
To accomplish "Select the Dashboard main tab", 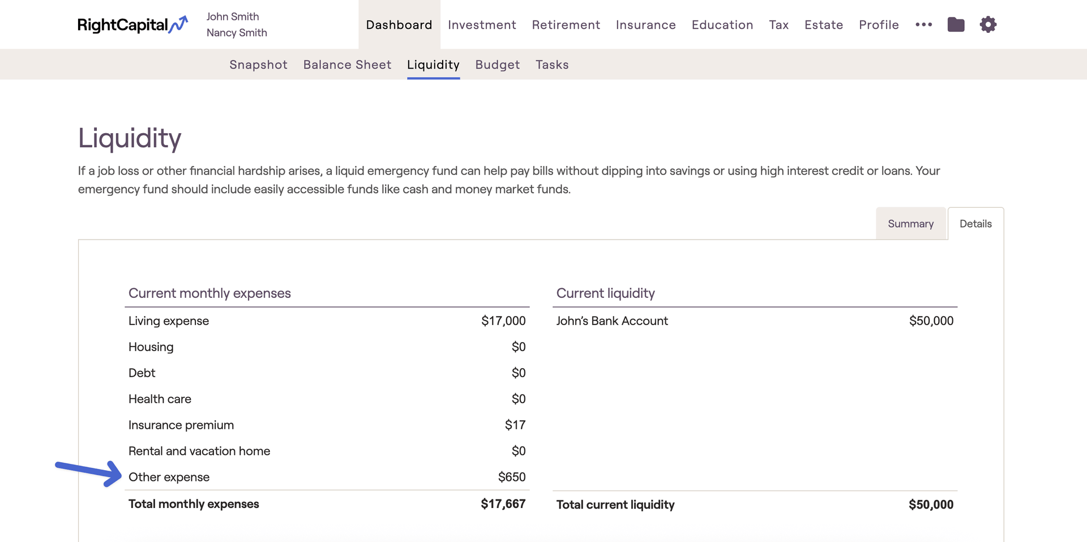I will click(x=399, y=25).
